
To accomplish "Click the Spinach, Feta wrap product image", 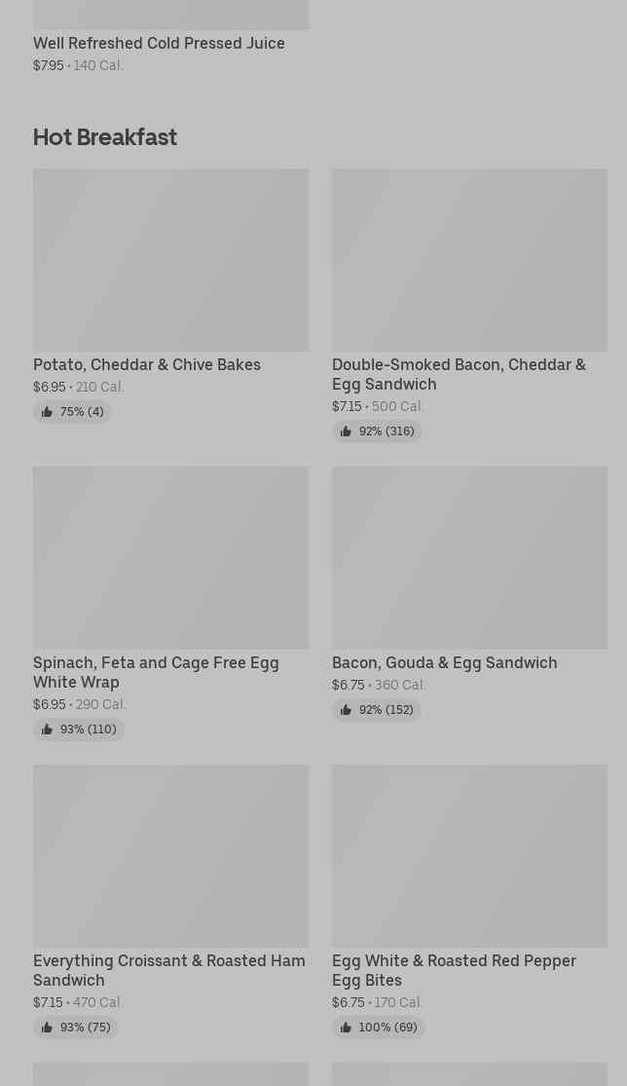I will coord(170,558).
